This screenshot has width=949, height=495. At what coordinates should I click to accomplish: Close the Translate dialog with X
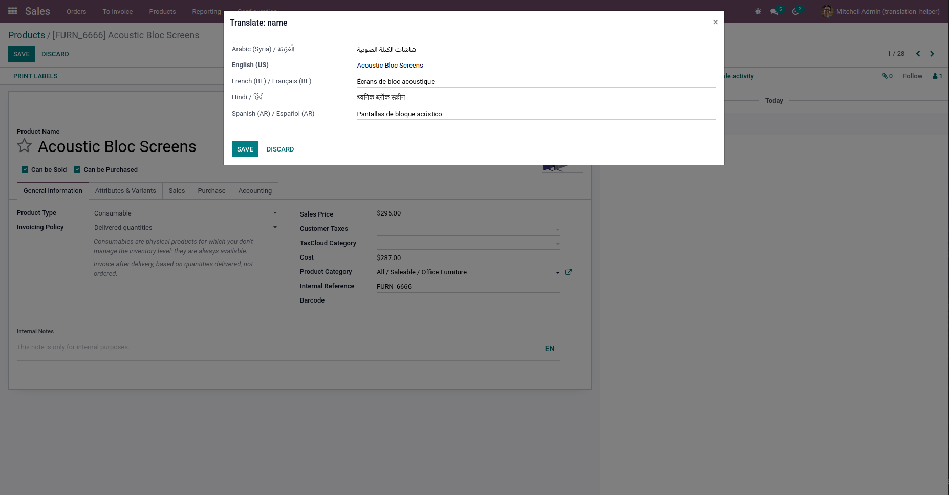[x=715, y=22]
